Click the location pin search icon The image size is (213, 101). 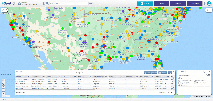44,3
